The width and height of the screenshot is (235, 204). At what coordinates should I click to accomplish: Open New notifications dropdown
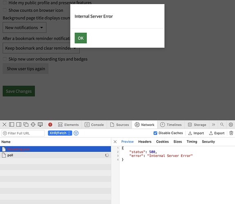25,27
